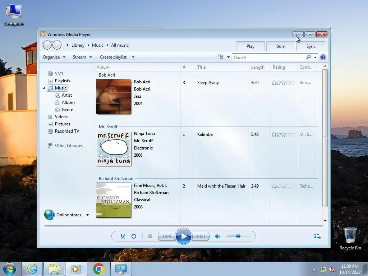This screenshot has height=276, width=368.
Task: Click the View options icon
Action: 220,57
